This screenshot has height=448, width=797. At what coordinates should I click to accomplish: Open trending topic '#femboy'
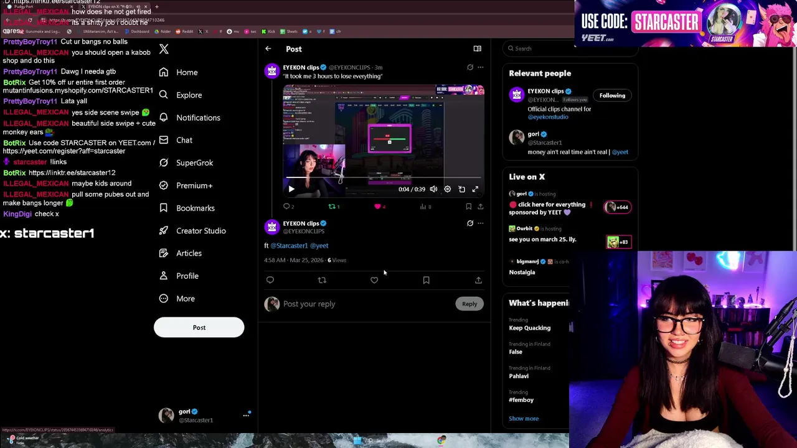pyautogui.click(x=521, y=400)
